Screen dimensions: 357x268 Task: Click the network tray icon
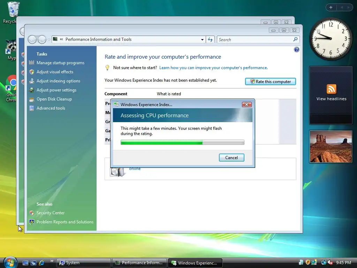tap(323, 263)
